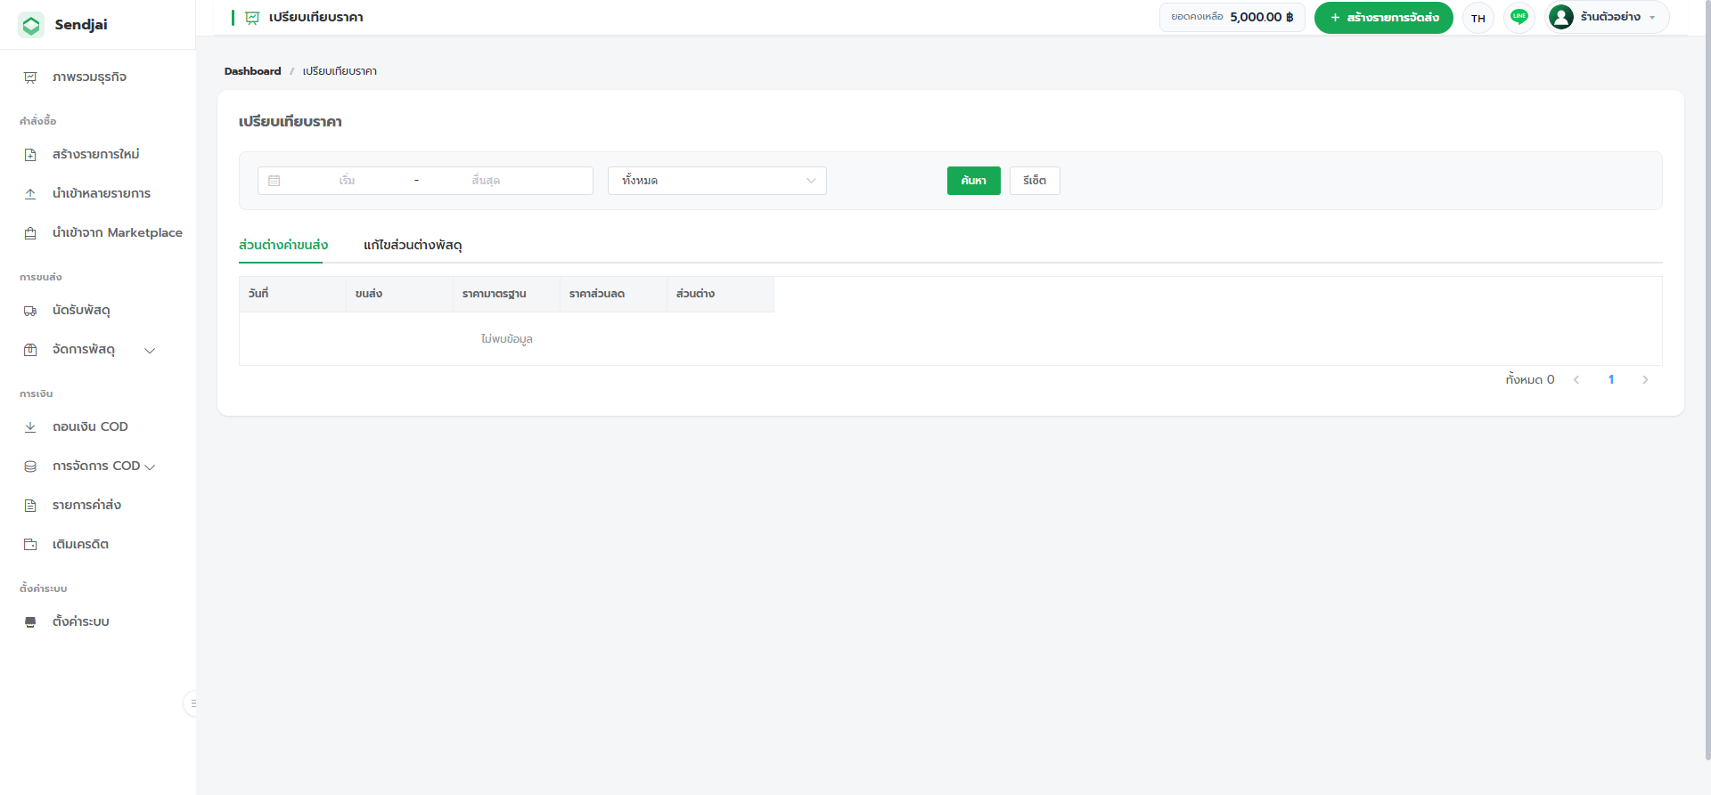Click the green ค้นหา search button
This screenshot has width=1711, height=795.
pyautogui.click(x=973, y=181)
